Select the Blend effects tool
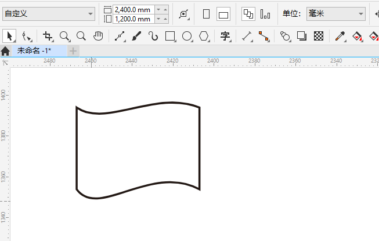 [x=285, y=36]
